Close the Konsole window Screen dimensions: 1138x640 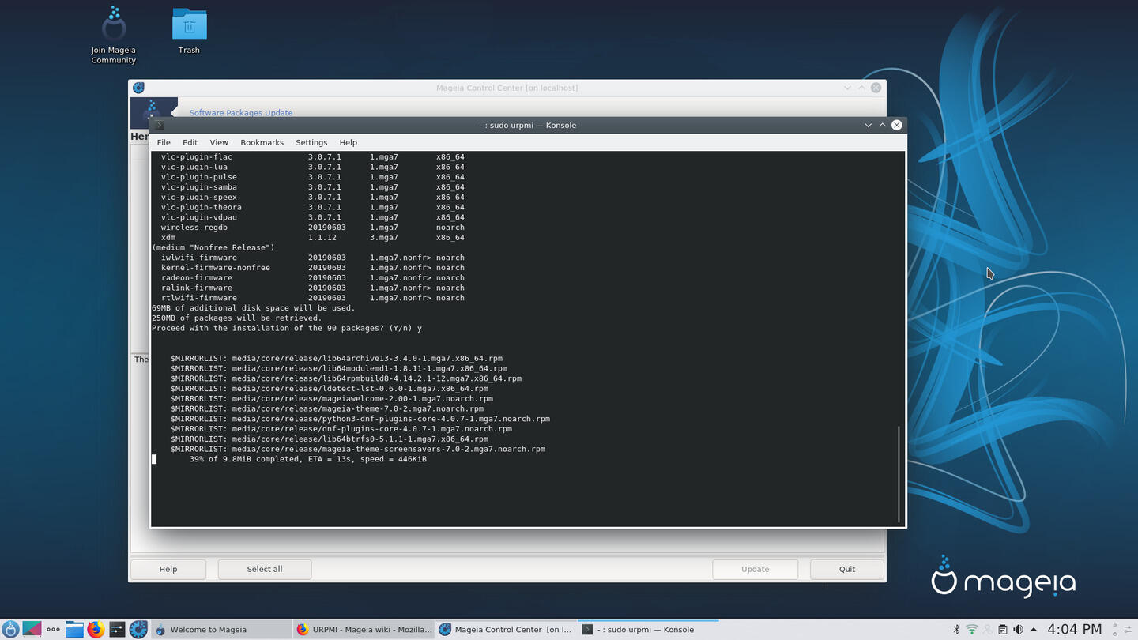click(x=896, y=125)
